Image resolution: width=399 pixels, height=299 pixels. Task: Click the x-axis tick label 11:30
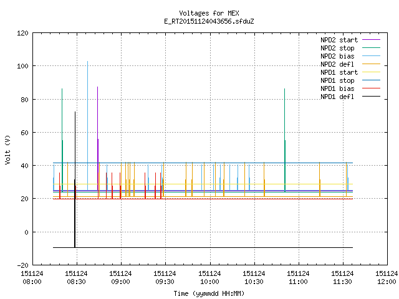click(x=342, y=282)
